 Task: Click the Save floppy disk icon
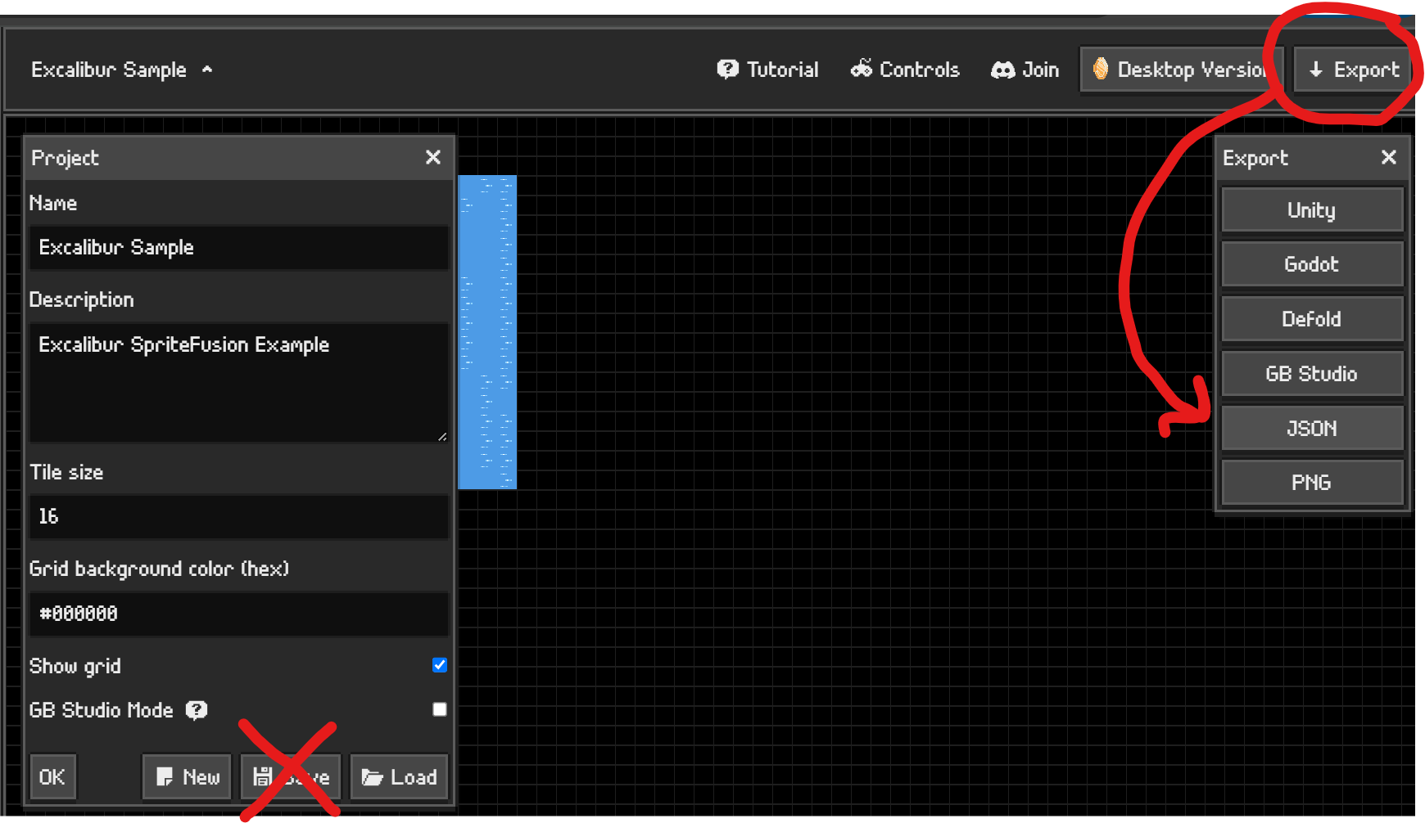(x=263, y=776)
